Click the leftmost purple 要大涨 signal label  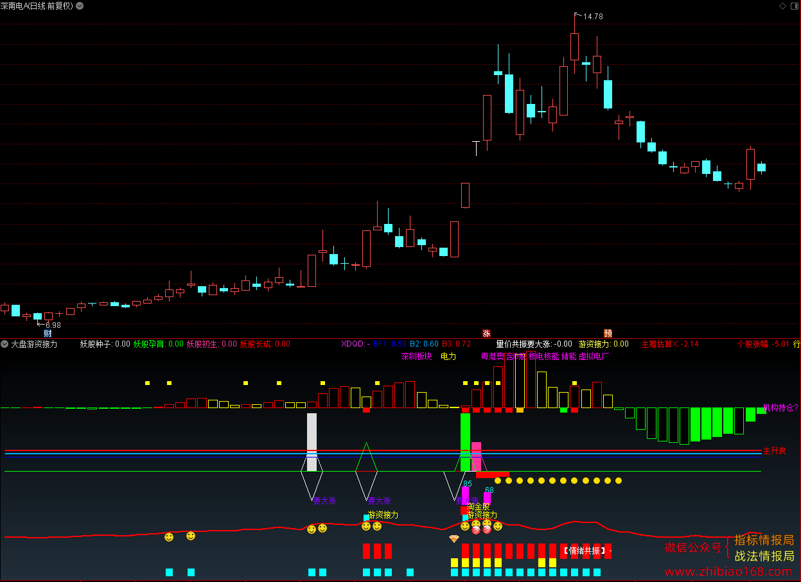click(x=324, y=501)
